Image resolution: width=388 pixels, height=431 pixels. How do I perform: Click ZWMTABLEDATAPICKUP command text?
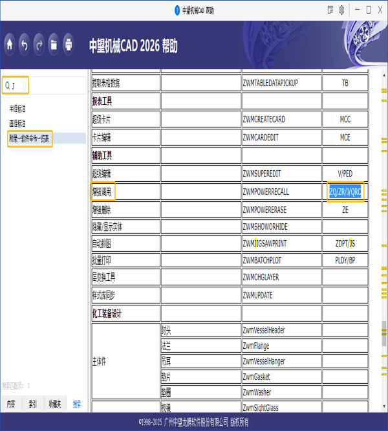(270, 83)
